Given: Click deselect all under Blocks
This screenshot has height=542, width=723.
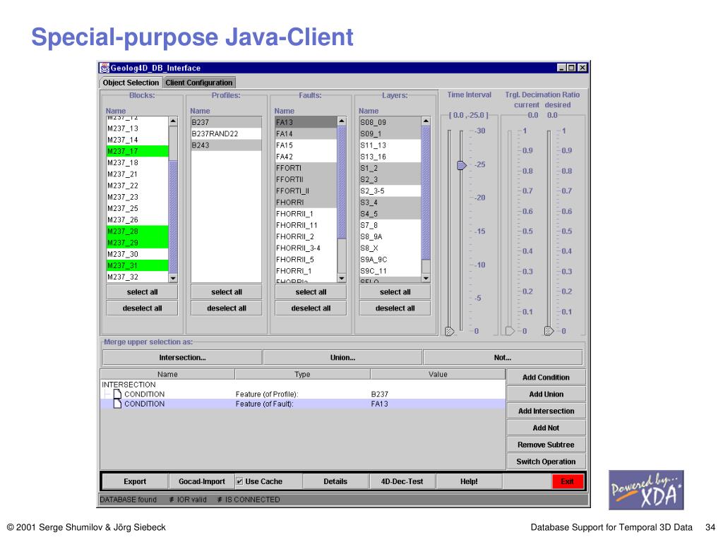Looking at the screenshot, I should click(142, 308).
